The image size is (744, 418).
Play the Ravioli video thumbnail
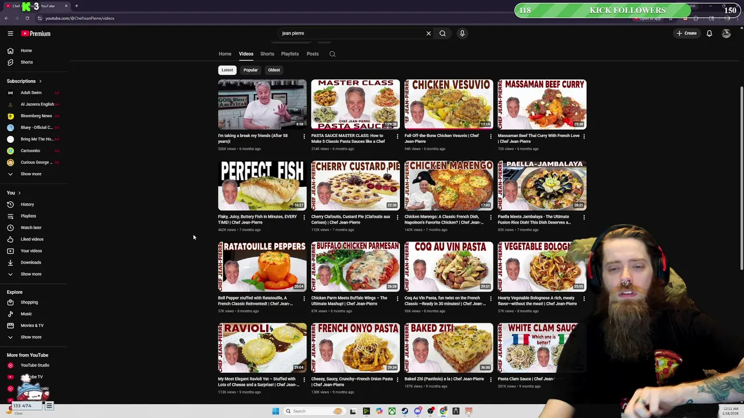(262, 348)
